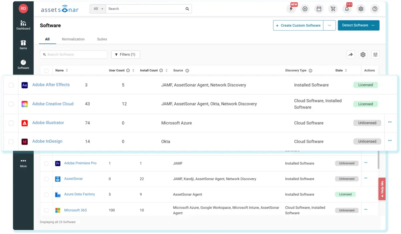
Task: Click the export share arrow icon
Action: pyautogui.click(x=350, y=55)
